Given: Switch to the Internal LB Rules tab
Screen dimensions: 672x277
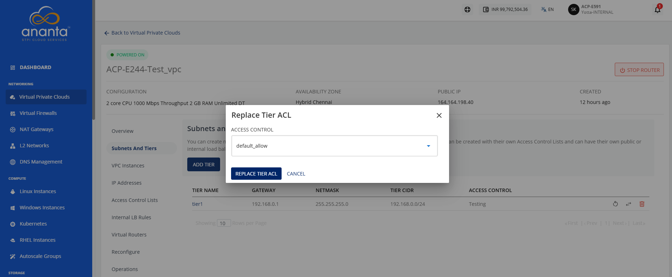Looking at the screenshot, I should point(131,217).
